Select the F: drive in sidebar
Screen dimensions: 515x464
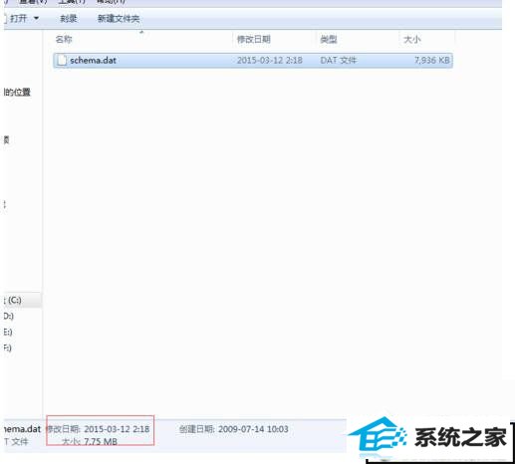pos(7,348)
